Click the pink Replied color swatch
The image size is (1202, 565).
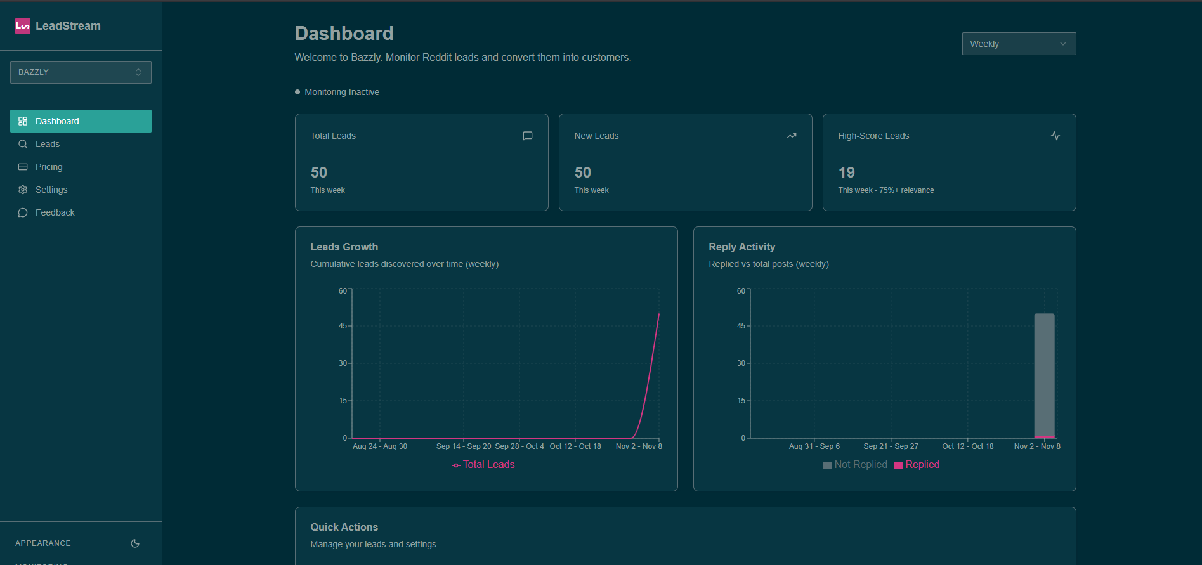[898, 465]
